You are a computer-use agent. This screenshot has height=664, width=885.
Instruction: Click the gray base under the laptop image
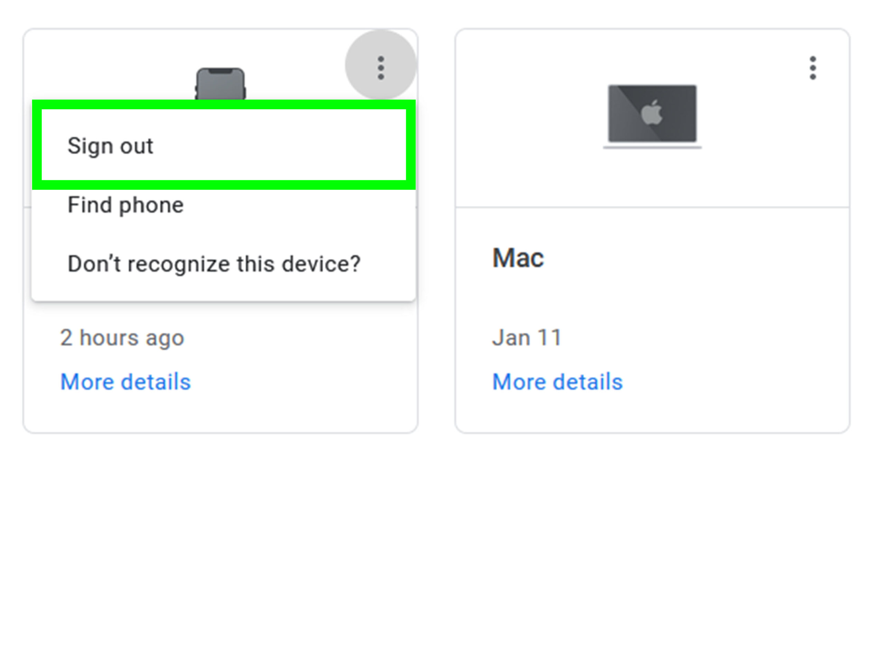(x=652, y=147)
